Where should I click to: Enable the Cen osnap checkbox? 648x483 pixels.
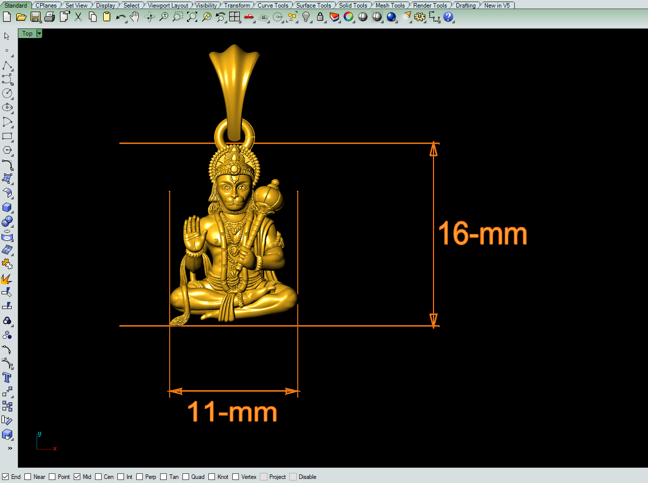click(x=99, y=477)
